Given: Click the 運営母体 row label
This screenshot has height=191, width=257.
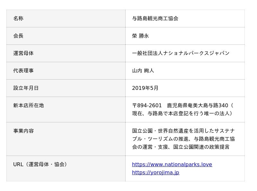Looking at the screenshot, I should (23, 53).
